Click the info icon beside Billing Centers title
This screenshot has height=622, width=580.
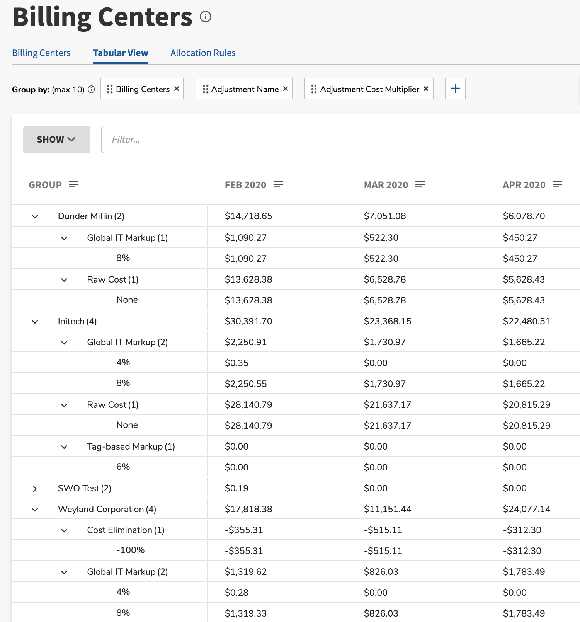(206, 17)
